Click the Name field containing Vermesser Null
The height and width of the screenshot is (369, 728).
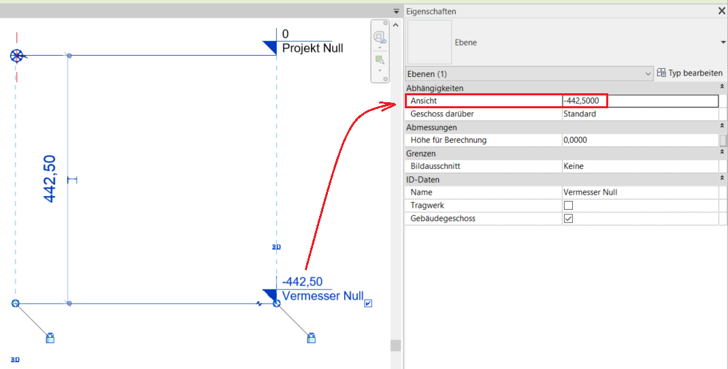click(640, 192)
